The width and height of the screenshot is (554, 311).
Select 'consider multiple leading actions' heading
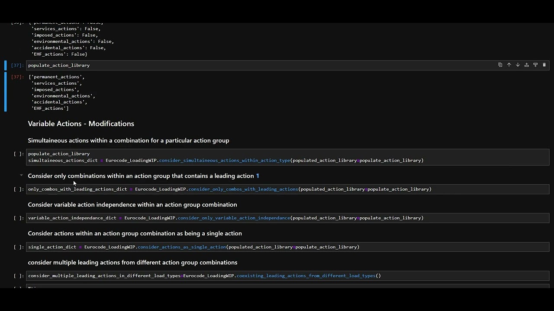pos(132,263)
